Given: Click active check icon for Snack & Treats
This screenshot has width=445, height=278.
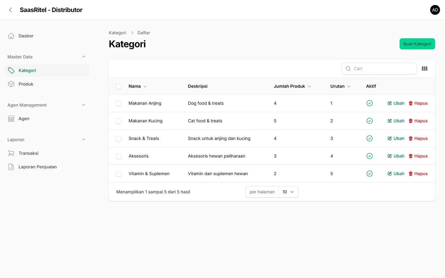Looking at the screenshot, I should click(x=370, y=138).
